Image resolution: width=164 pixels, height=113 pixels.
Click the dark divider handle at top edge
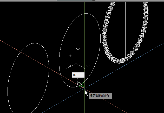click(94, 1)
